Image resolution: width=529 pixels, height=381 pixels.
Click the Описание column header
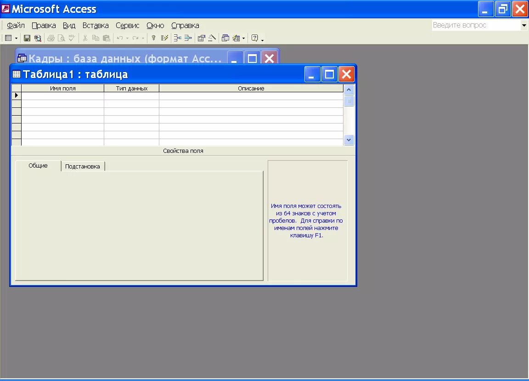251,88
